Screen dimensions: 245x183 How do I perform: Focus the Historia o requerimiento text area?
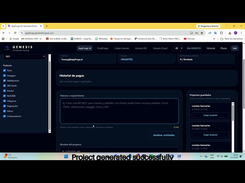coord(119,111)
